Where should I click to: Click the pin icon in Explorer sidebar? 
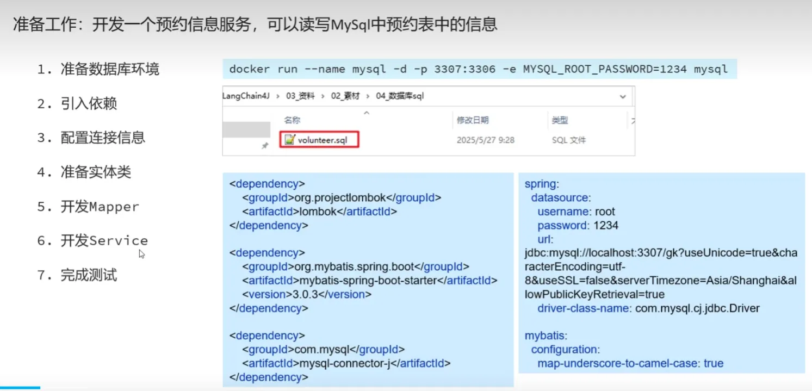[x=265, y=146]
